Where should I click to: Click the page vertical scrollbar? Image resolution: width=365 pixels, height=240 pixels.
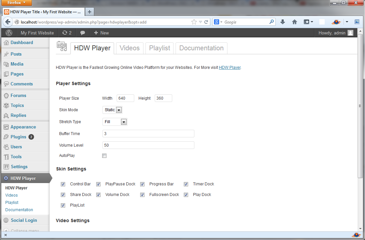tap(360, 106)
